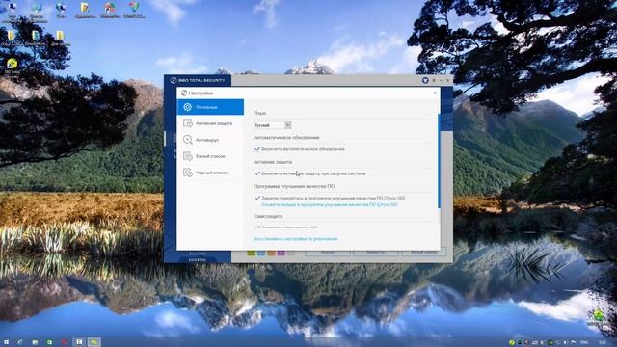The height and width of the screenshot is (347, 617).
Task: Click the Самозащита section heading
Action: click(x=268, y=216)
